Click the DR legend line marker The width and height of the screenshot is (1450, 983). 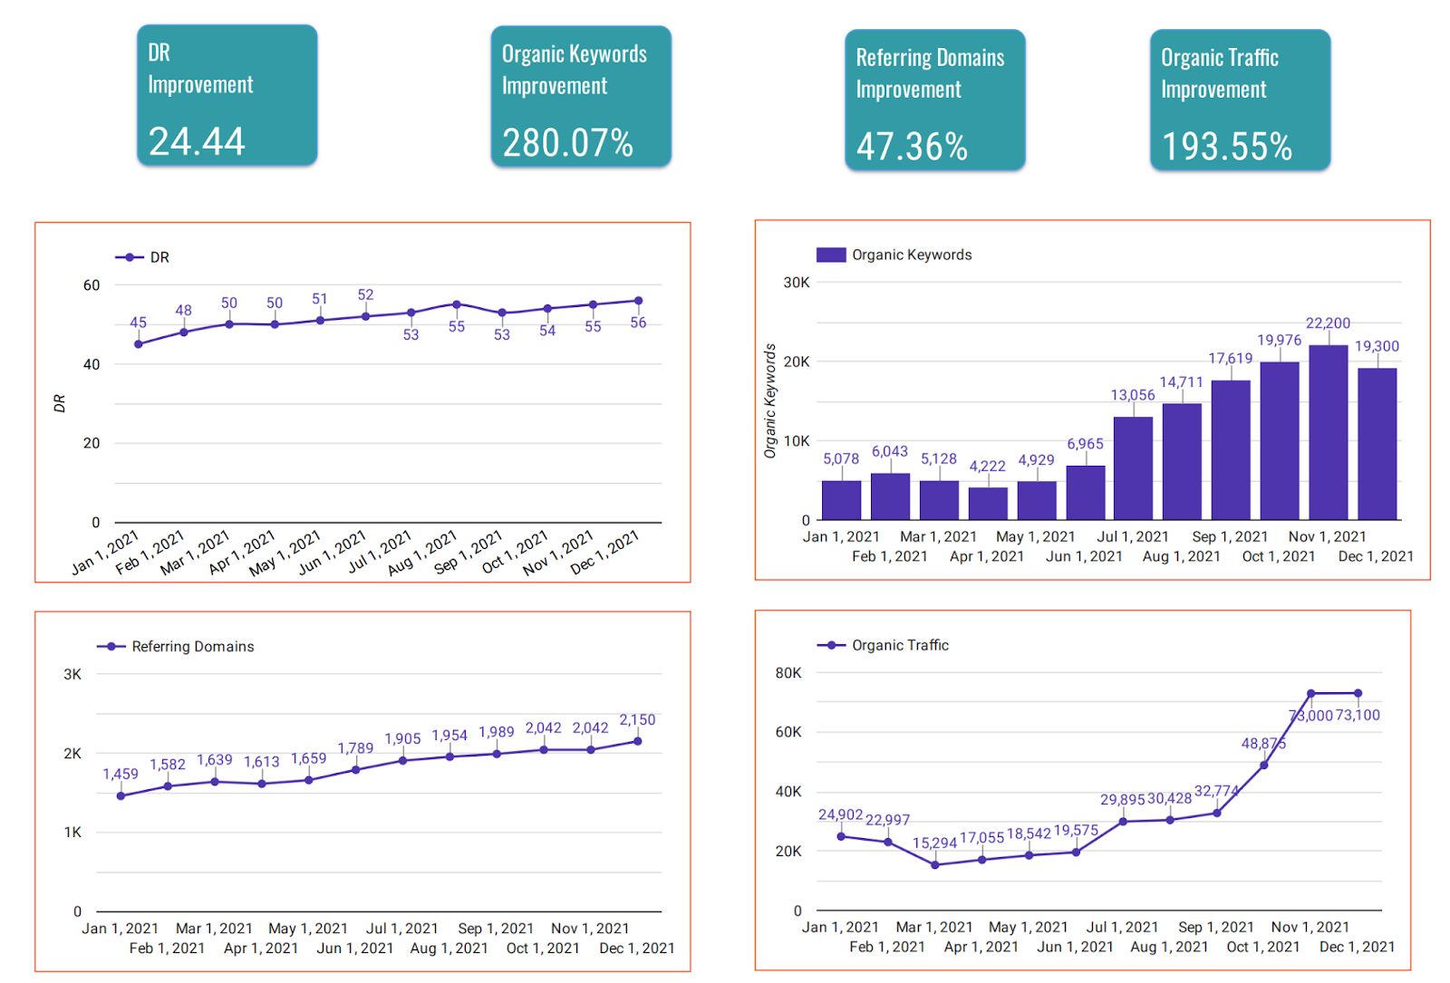(130, 257)
